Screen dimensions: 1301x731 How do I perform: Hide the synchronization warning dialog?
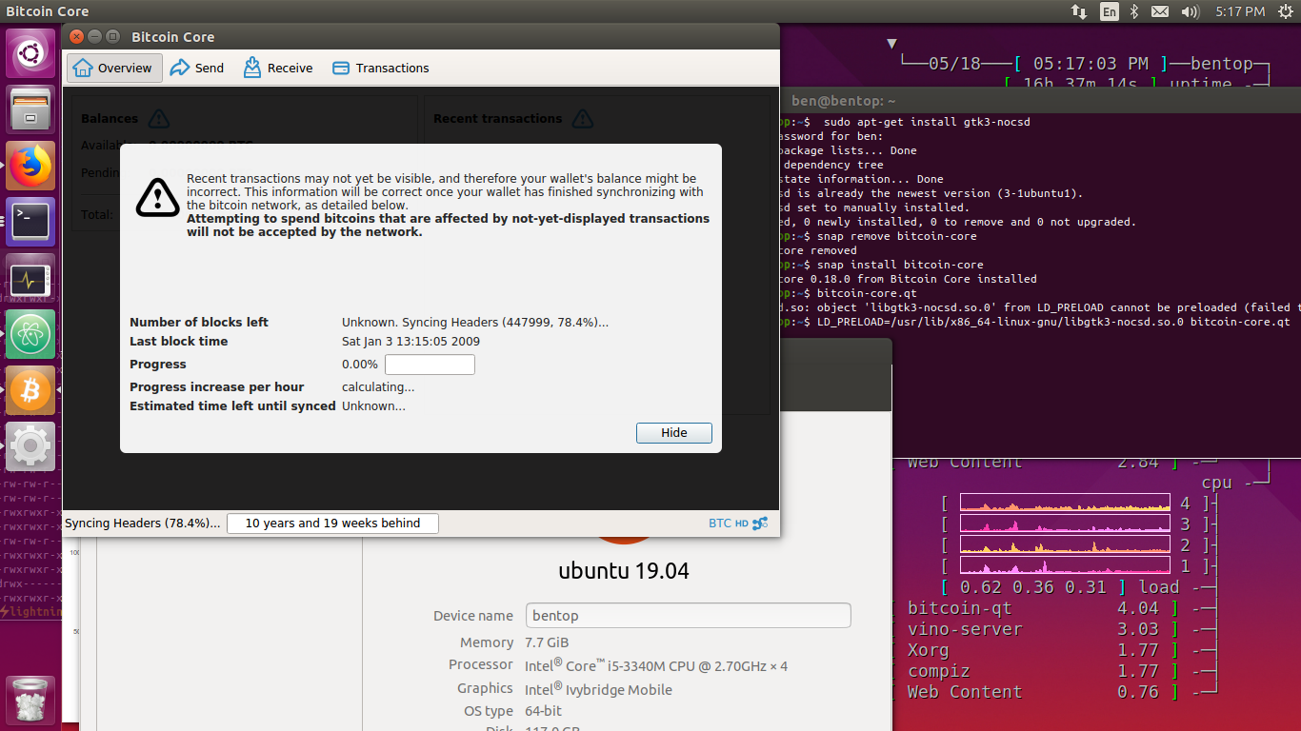673,432
